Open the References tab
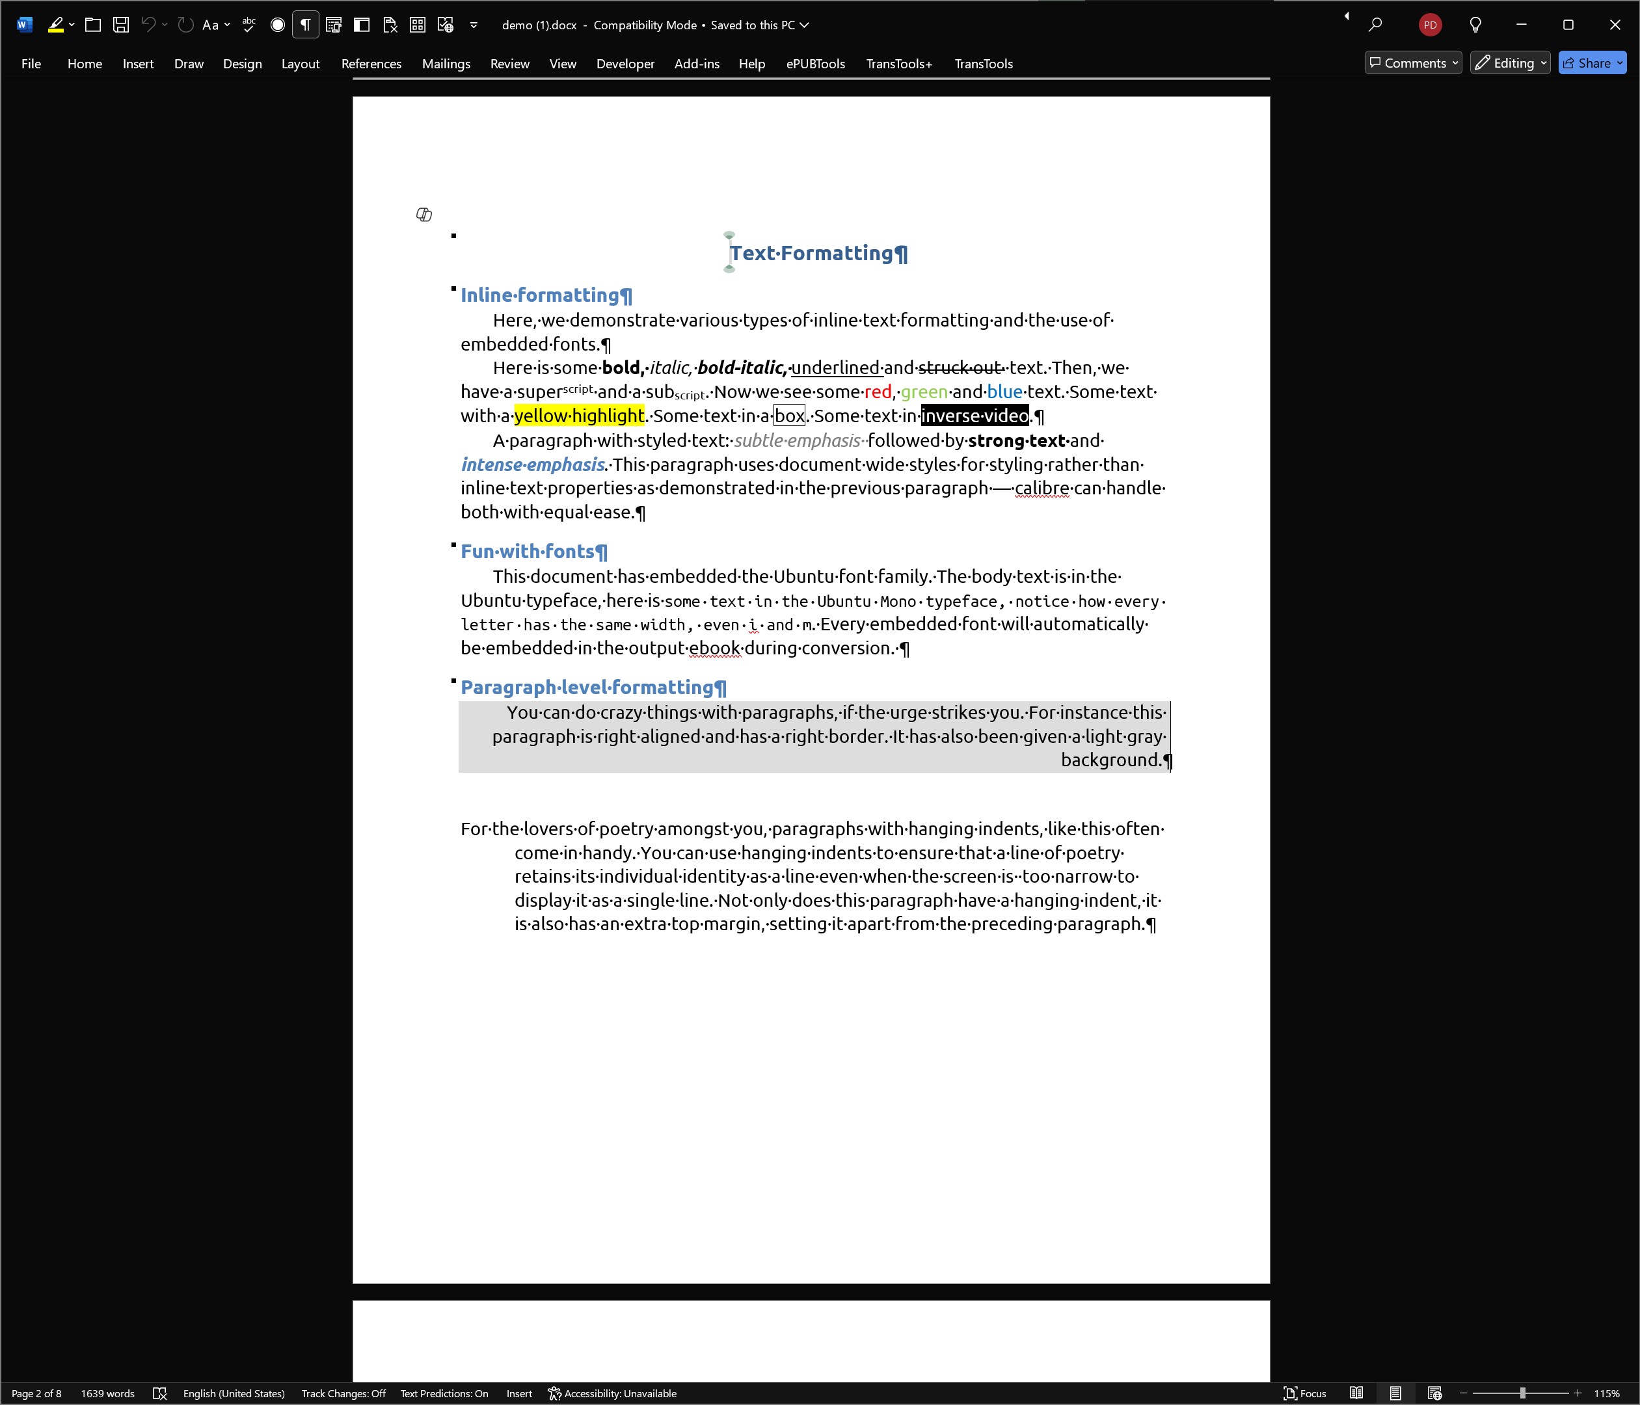1640x1405 pixels. coord(370,64)
